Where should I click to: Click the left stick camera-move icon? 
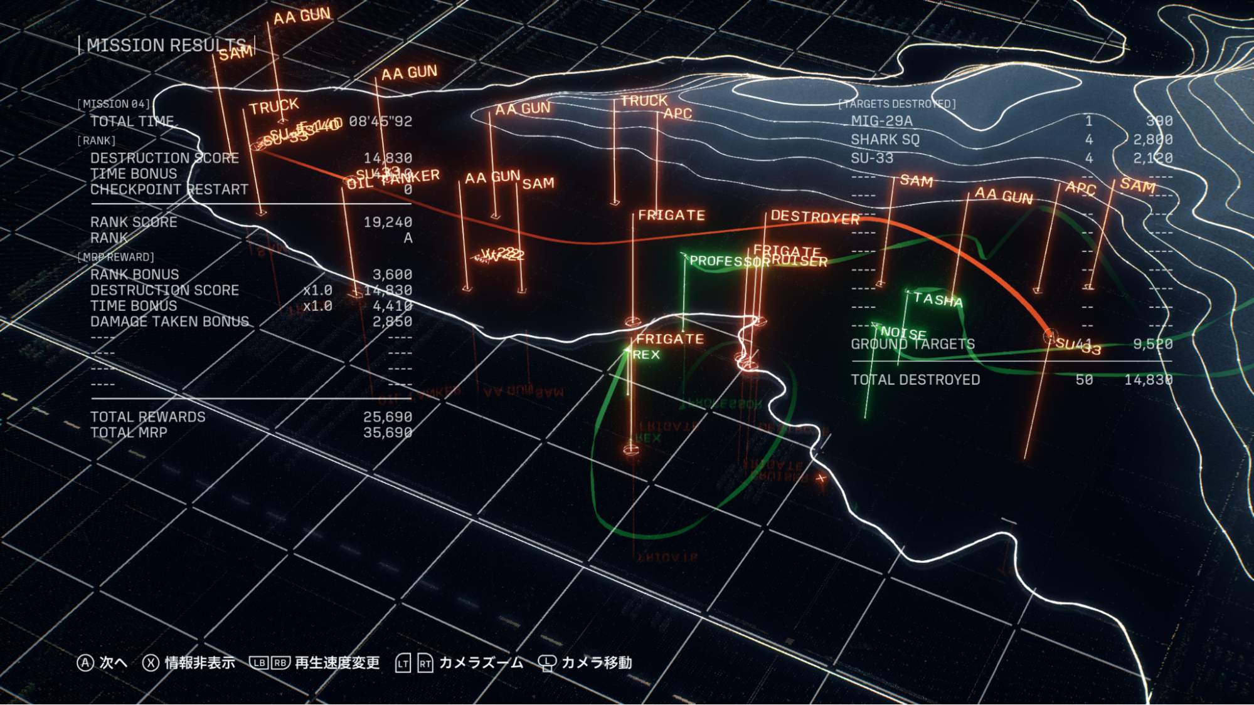click(547, 664)
